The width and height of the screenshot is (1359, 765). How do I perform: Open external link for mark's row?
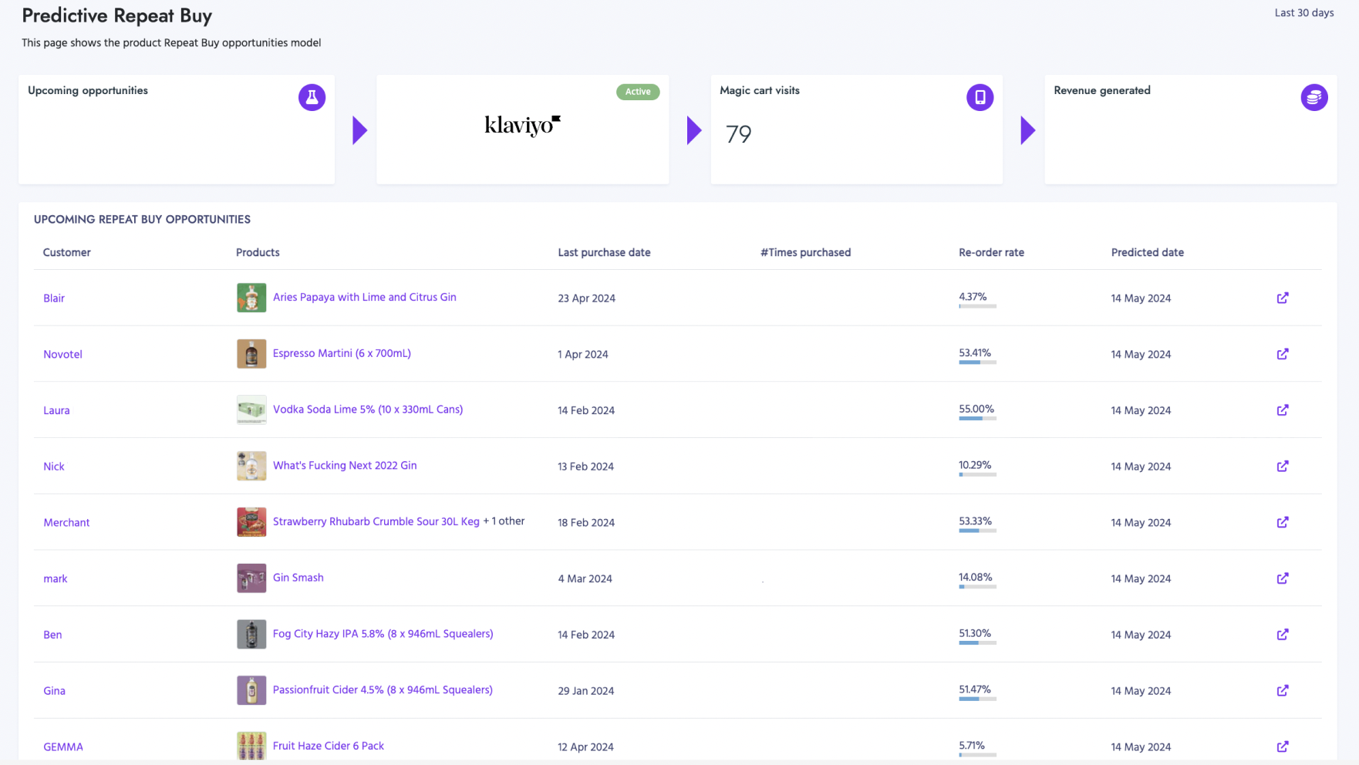tap(1282, 578)
